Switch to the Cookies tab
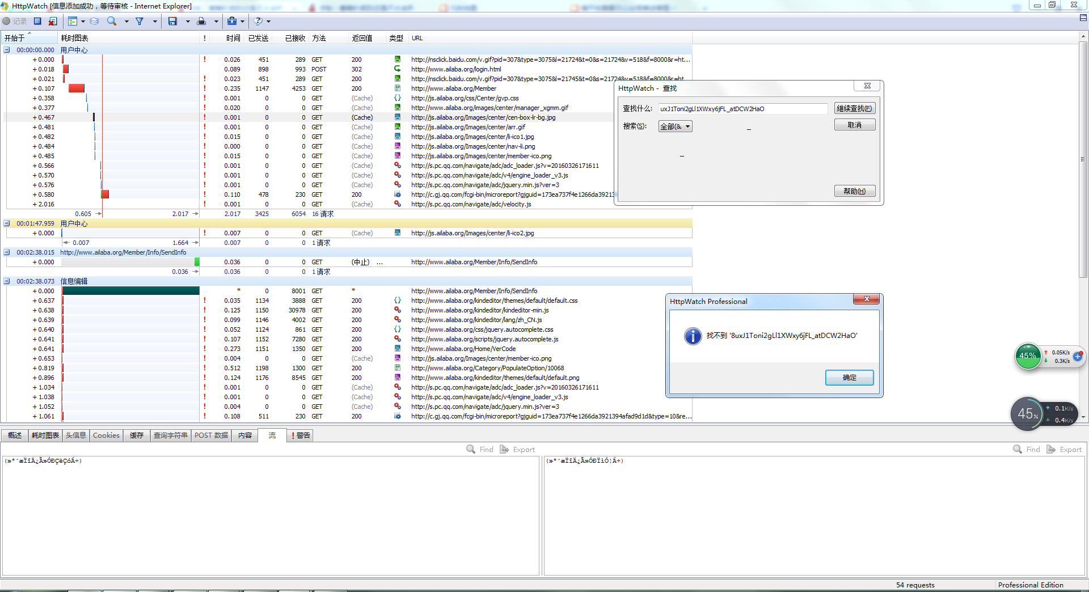 (x=106, y=435)
